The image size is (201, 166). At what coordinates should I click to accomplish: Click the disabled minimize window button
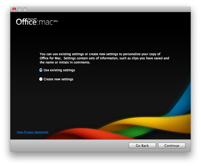[20, 9]
